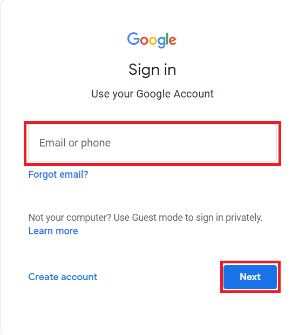Focus the Email or phone field
This screenshot has width=299, height=335.
coord(152,143)
